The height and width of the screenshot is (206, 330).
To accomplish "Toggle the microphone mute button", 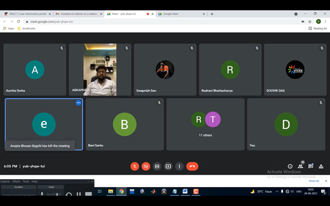I will coord(135,166).
